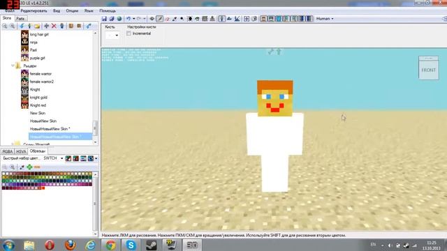This screenshot has height=251, width=447.
Task: Open the Язык menu
Action: 89,11
